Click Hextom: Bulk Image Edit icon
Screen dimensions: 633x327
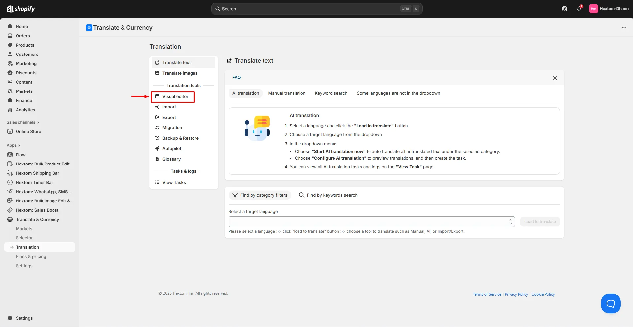[10, 201]
